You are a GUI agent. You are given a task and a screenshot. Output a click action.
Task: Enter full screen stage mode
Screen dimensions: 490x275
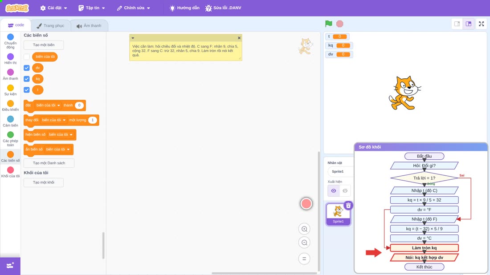point(481,24)
